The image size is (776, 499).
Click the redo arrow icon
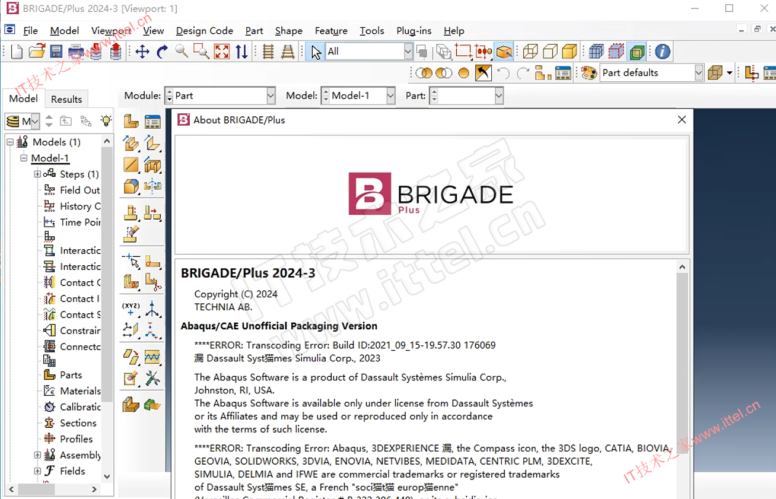(523, 73)
